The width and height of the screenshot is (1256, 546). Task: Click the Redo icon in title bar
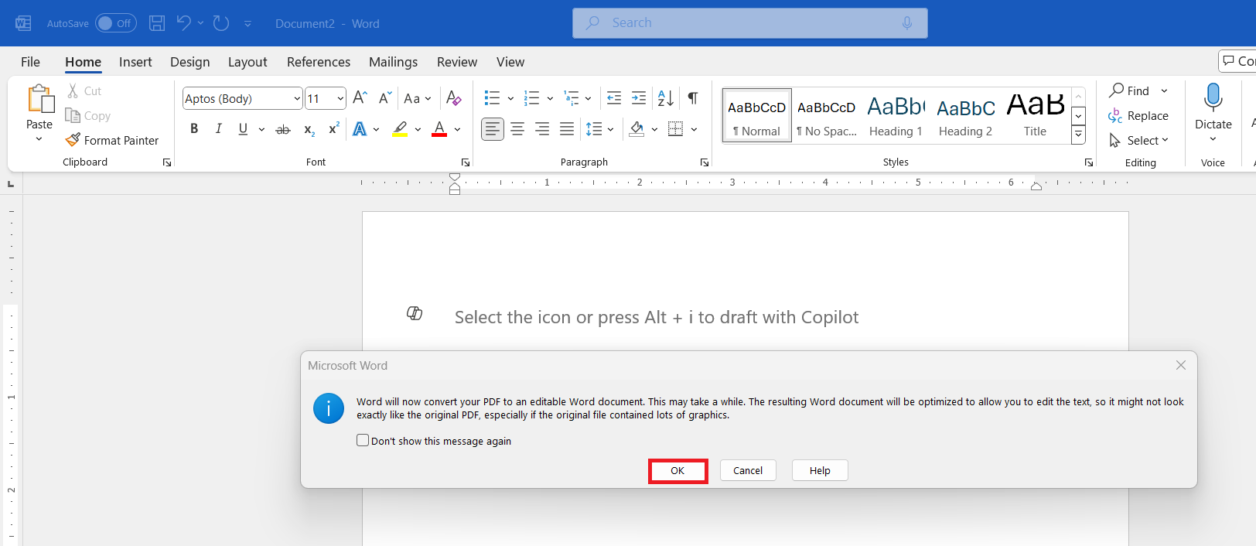(221, 23)
